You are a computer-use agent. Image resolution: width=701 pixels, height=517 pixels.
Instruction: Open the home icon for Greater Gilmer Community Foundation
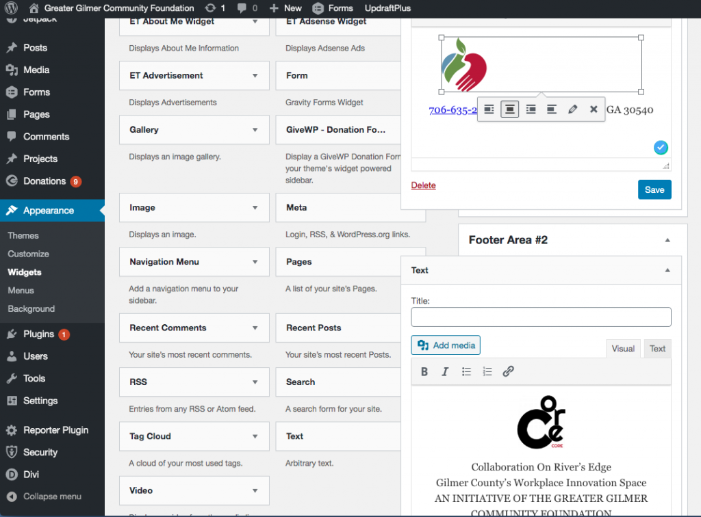[x=33, y=8]
